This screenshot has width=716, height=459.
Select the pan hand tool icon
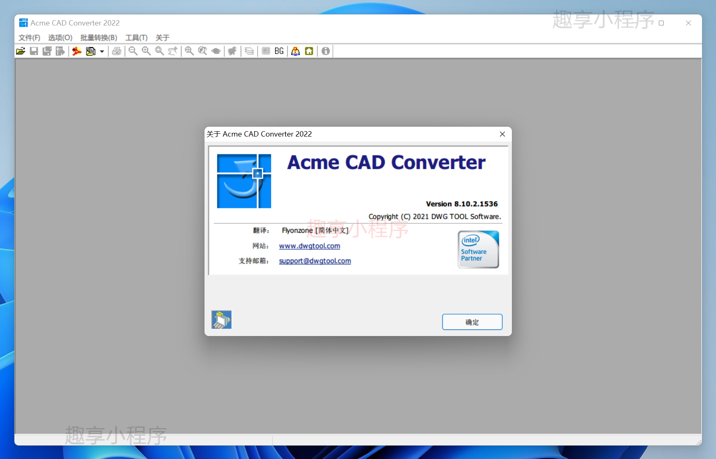(173, 51)
